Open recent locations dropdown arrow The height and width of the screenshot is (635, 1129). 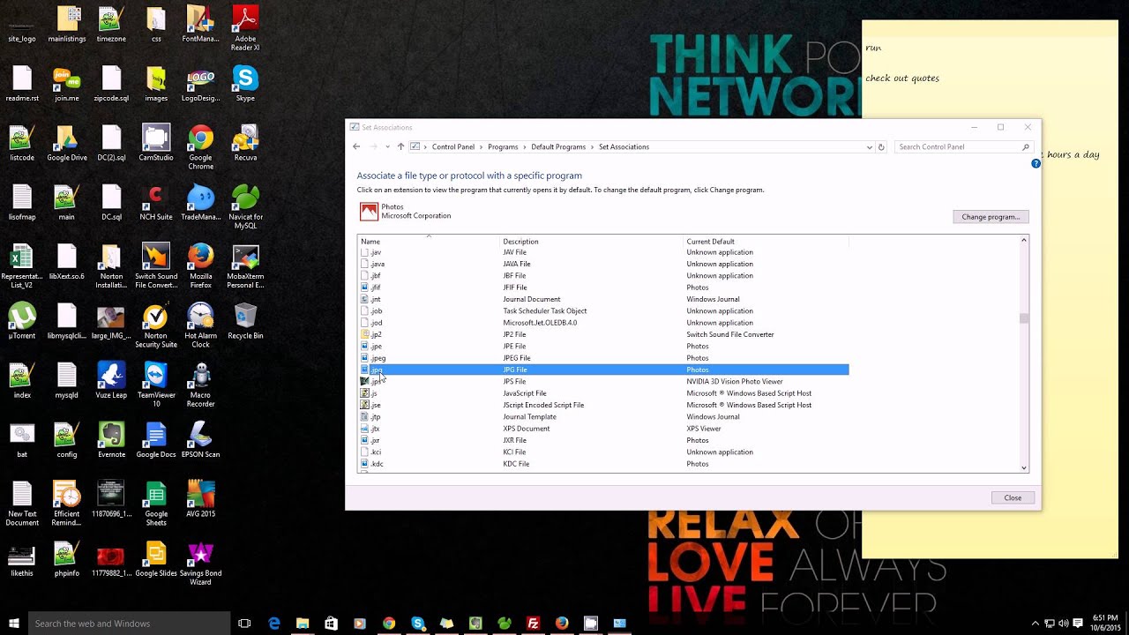[387, 146]
